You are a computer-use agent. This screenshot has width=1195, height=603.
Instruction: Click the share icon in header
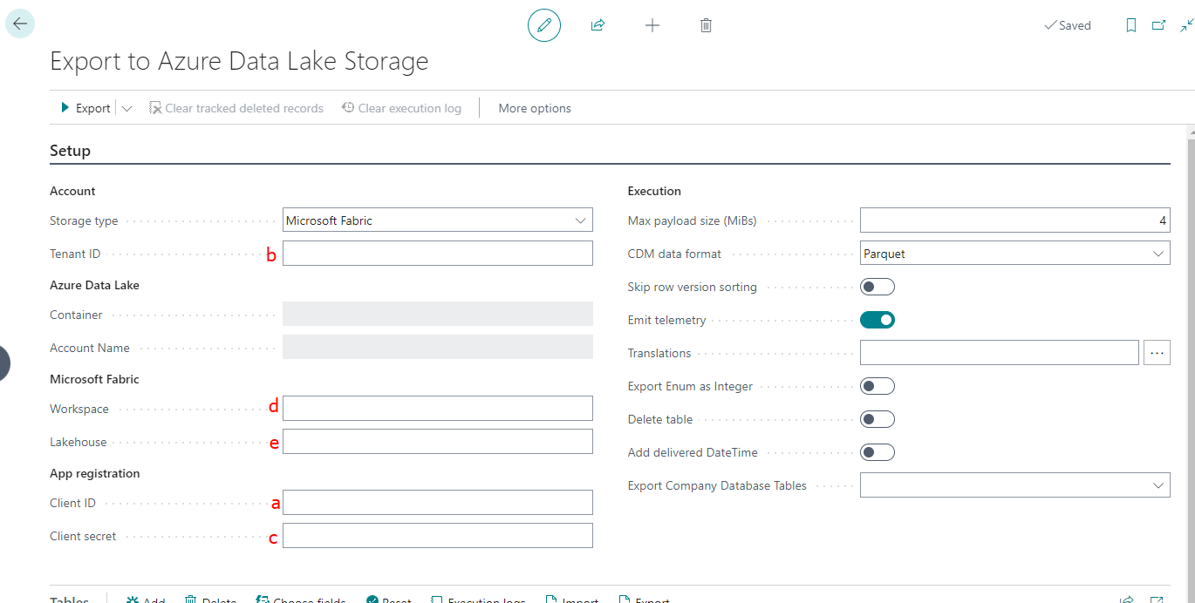[x=597, y=25]
